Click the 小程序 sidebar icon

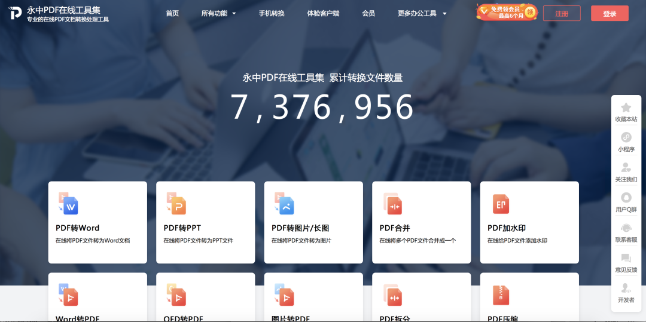[626, 137]
